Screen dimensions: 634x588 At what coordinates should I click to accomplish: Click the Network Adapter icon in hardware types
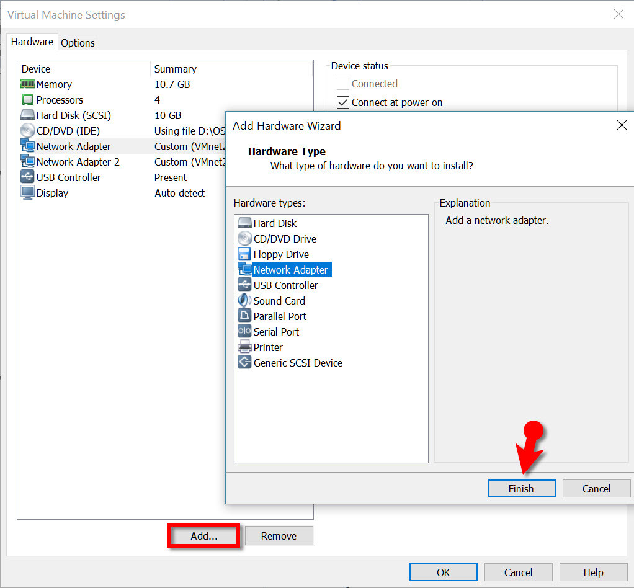pyautogui.click(x=244, y=269)
